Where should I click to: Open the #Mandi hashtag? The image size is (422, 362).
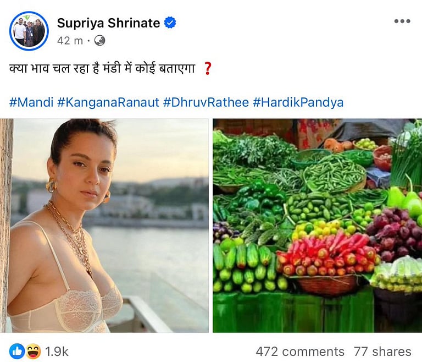[x=31, y=102]
